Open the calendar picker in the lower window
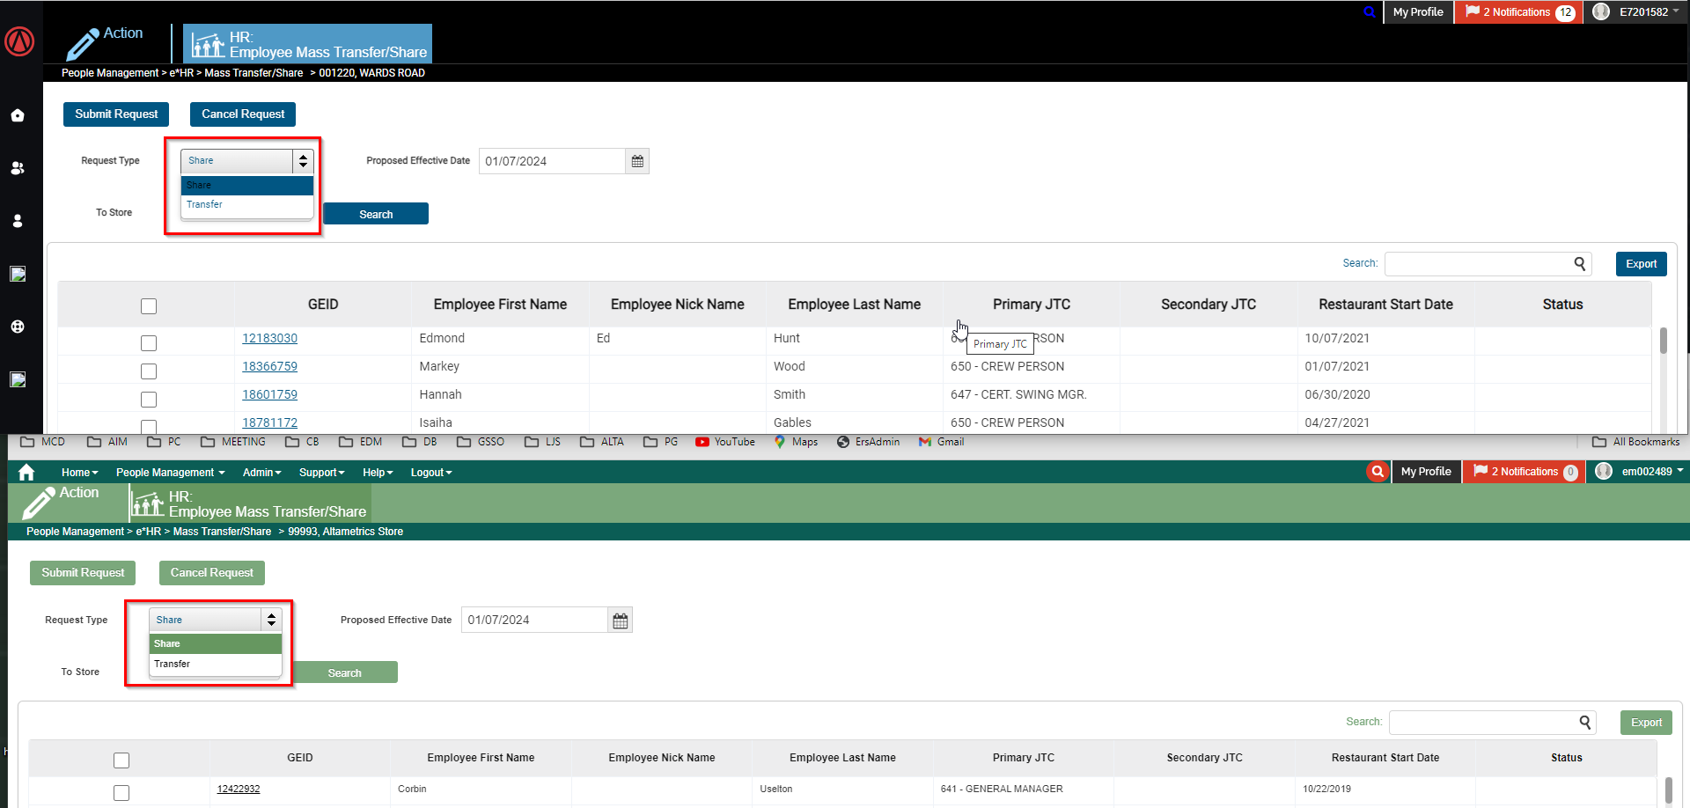1690x808 pixels. point(621,621)
